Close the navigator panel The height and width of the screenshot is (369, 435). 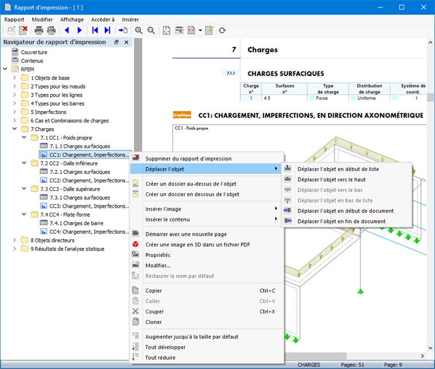126,42
